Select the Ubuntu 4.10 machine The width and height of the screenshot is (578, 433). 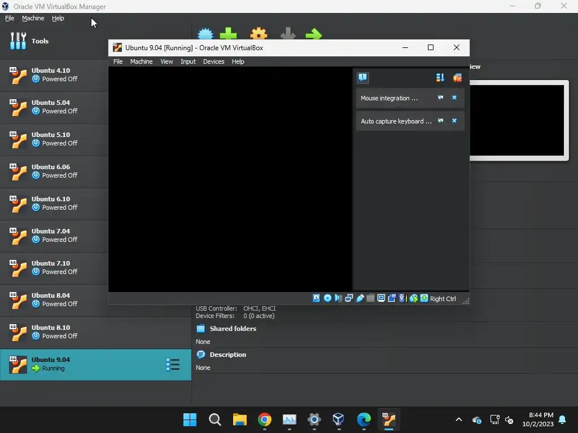[x=54, y=75]
